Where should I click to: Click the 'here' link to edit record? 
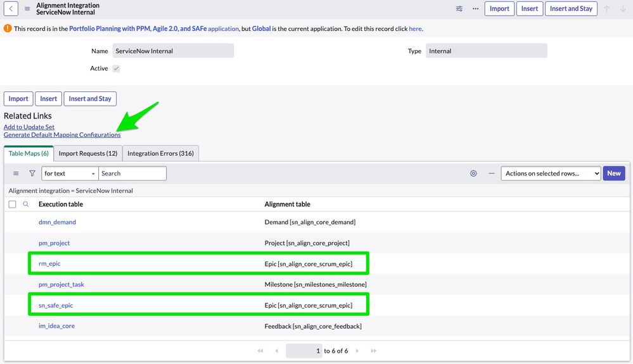[x=416, y=28]
